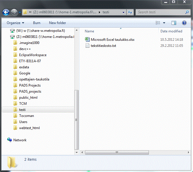
Task: Select Microsoft Excel taulukko.xlsx file
Action: pos(113,40)
